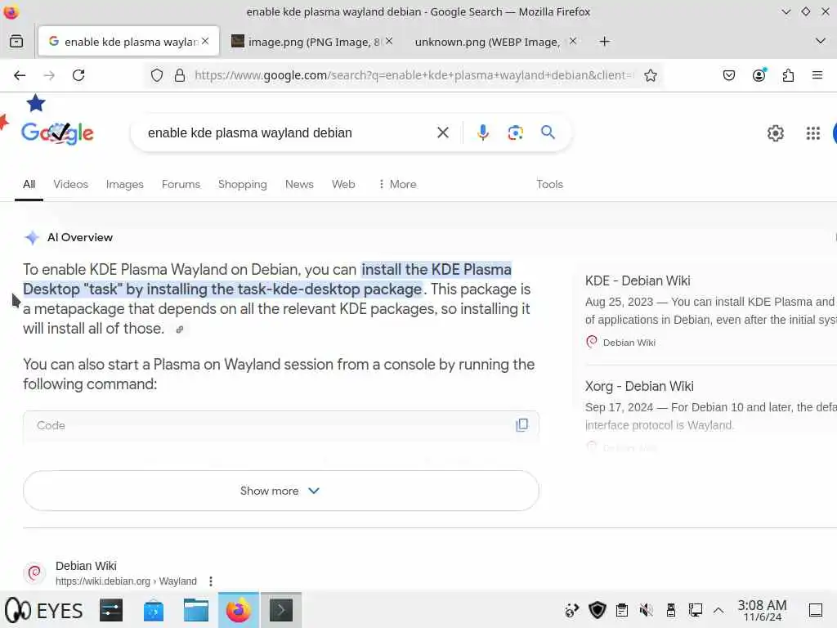Toggle the muted volume tray icon
The height and width of the screenshot is (628, 837).
point(646,610)
